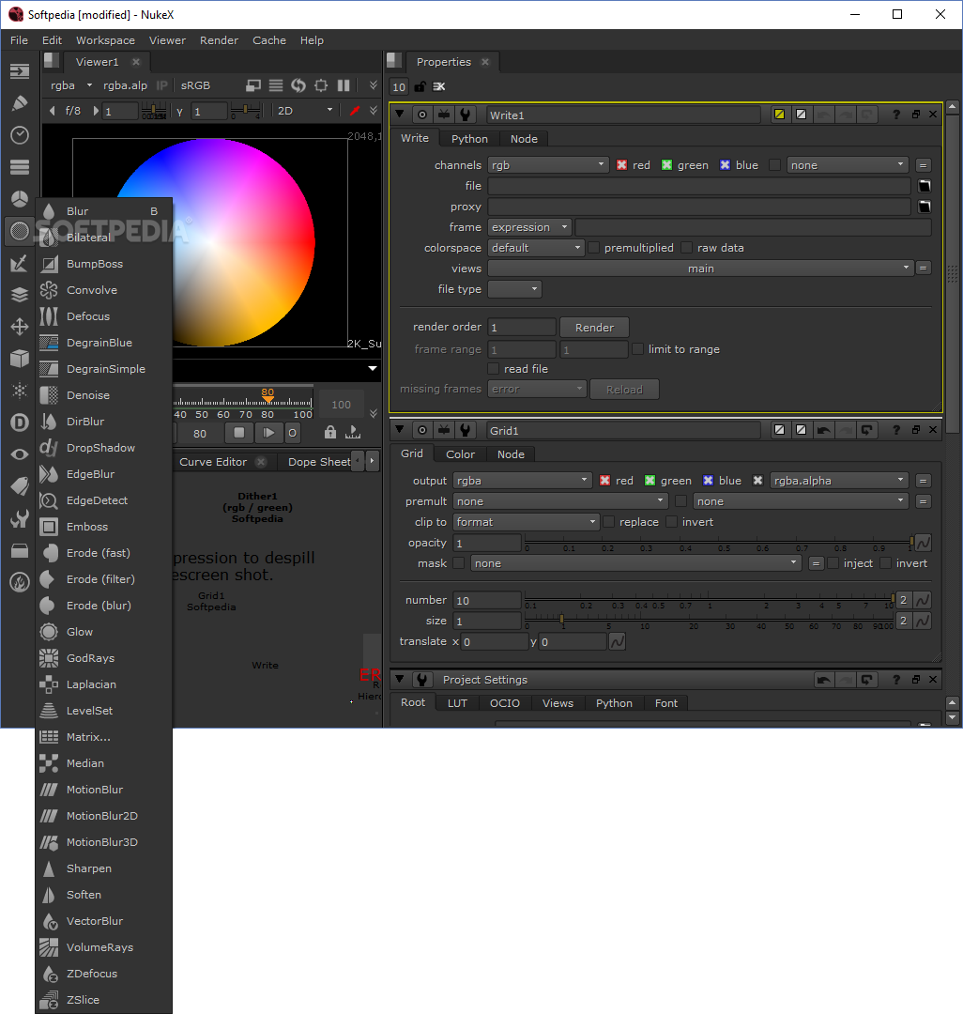The height and width of the screenshot is (1014, 963).
Task: Click the Filter toolbar icon
Action: click(20, 230)
